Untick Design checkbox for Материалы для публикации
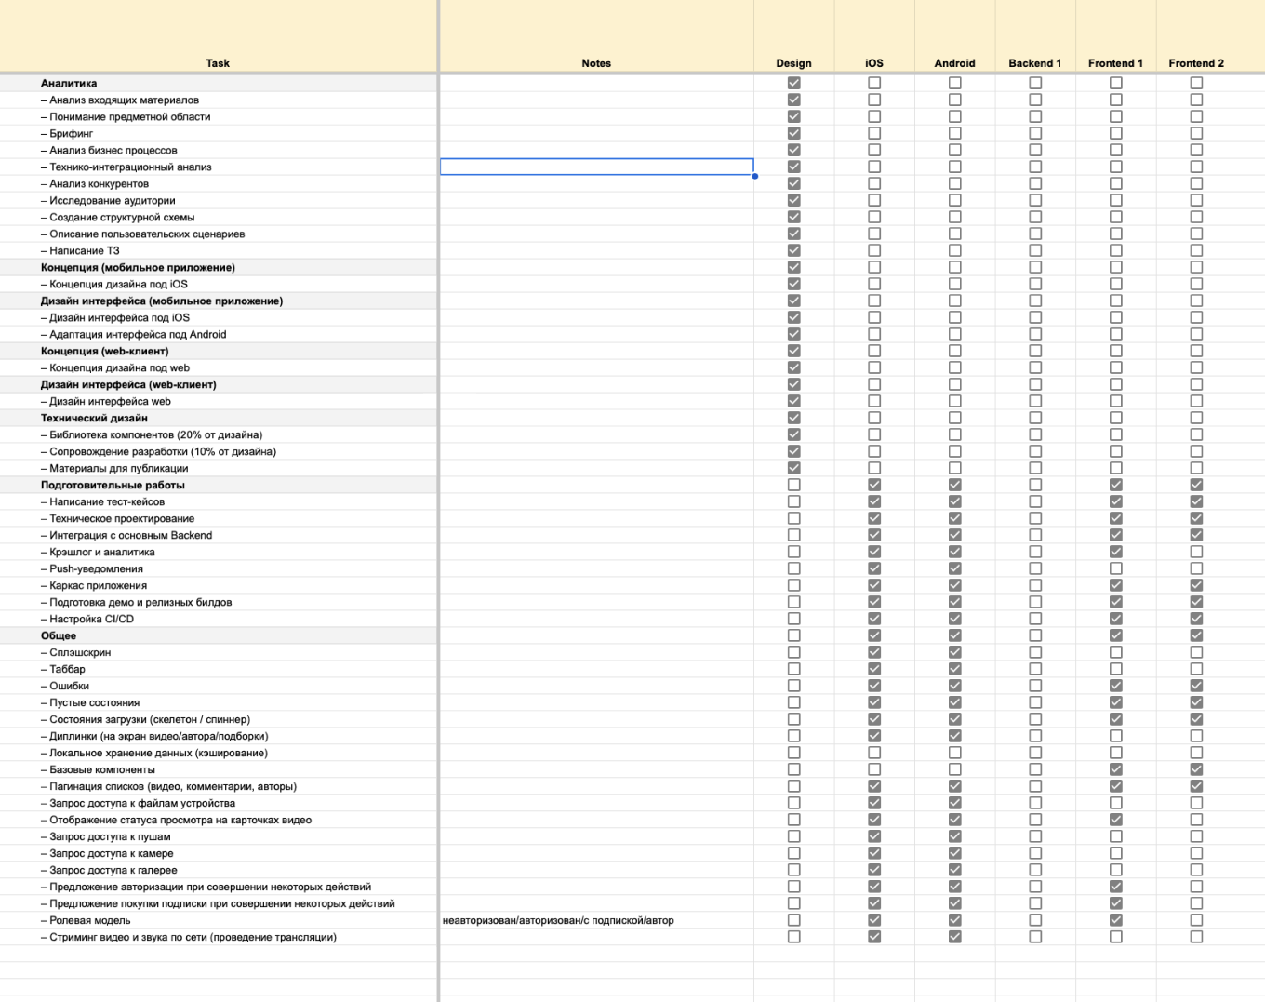 (793, 468)
